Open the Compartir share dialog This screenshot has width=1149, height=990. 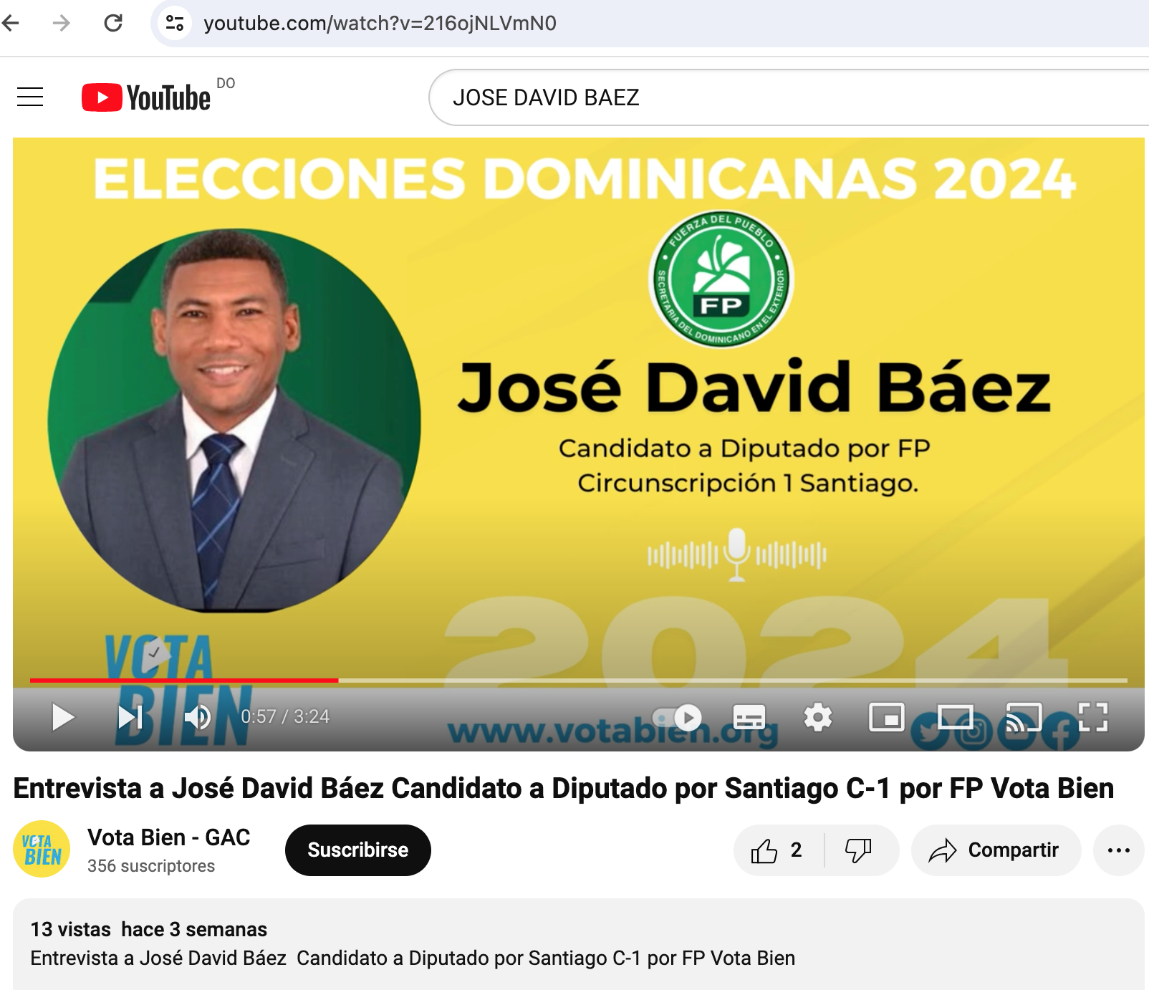pos(996,850)
